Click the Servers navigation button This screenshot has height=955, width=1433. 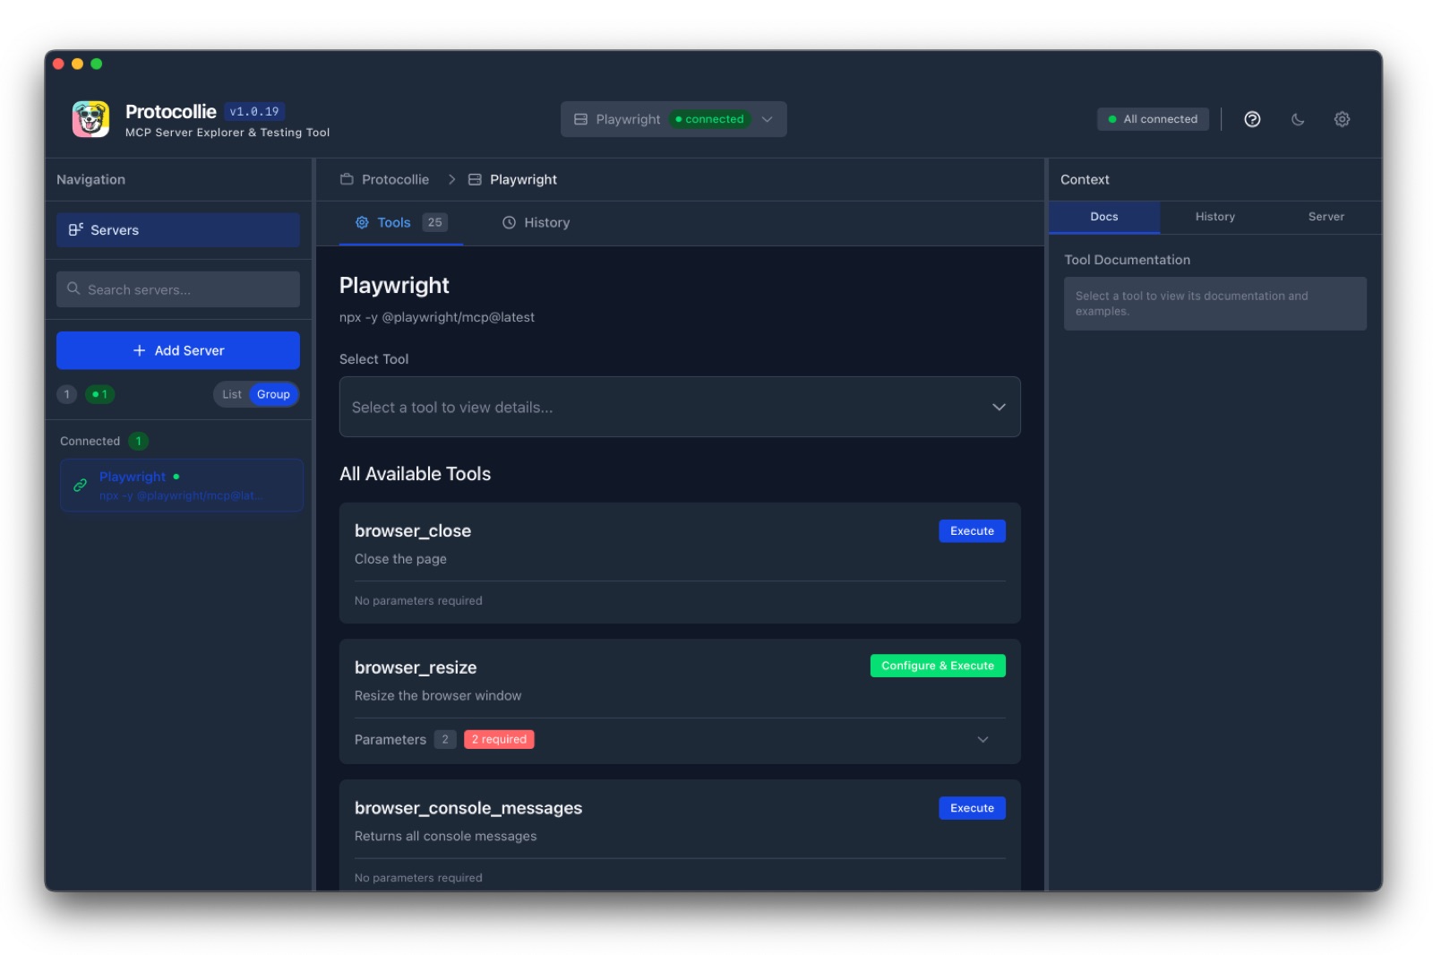coord(178,230)
